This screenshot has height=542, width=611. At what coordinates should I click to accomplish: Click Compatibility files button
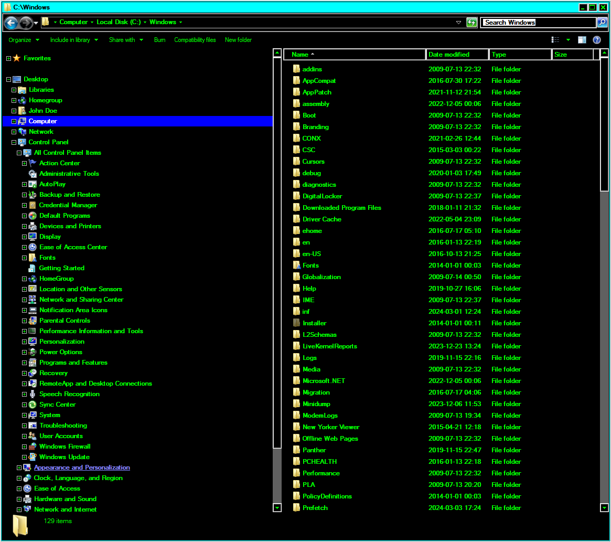[195, 40]
